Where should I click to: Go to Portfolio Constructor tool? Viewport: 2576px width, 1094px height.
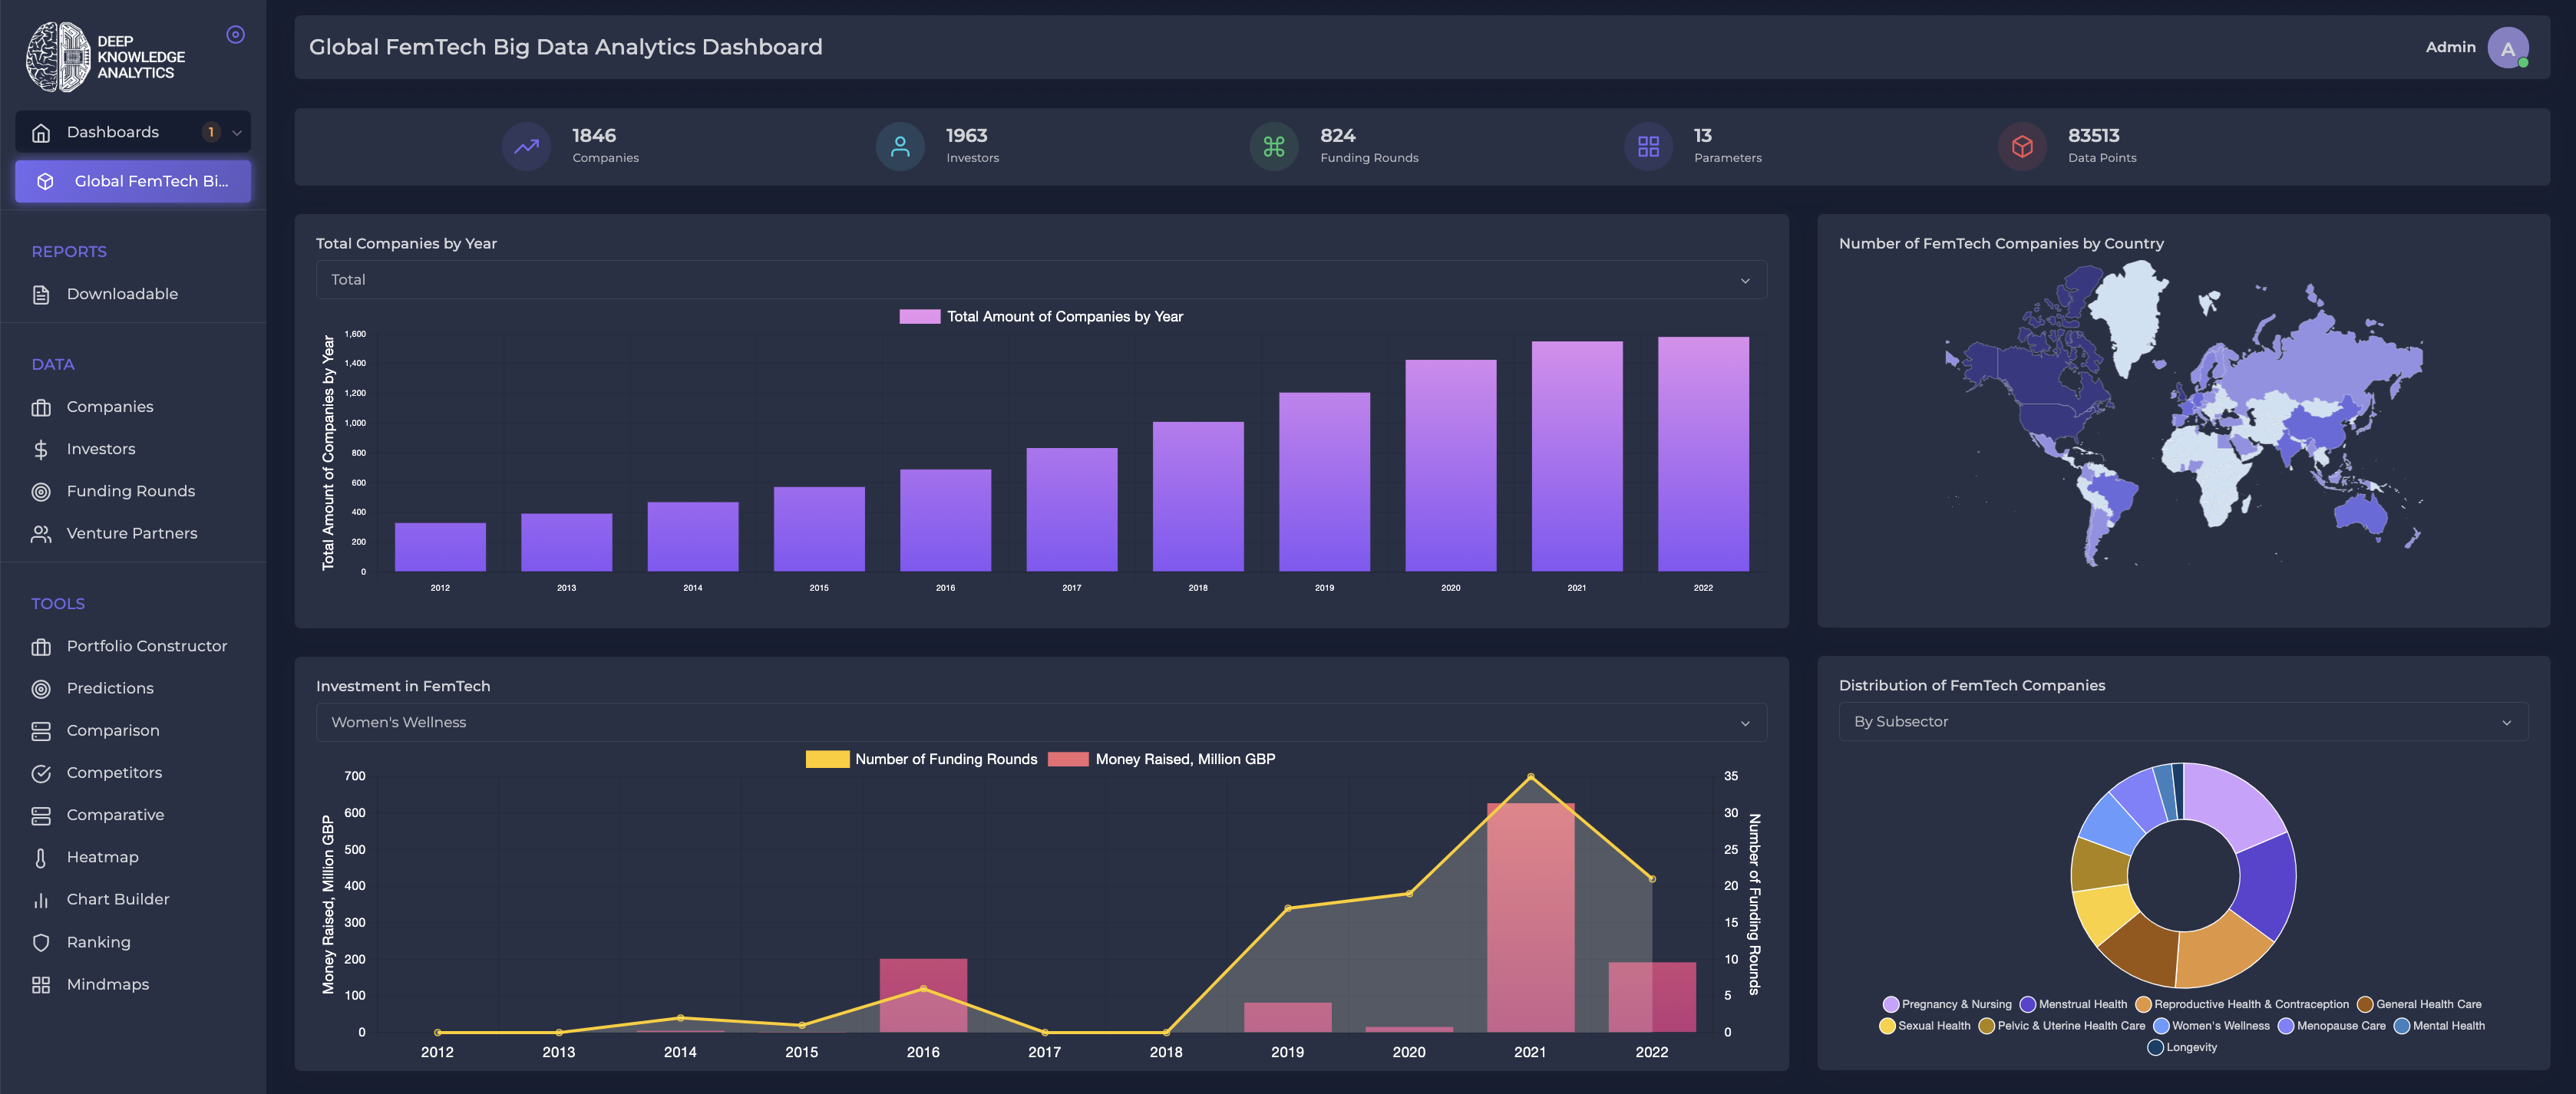tap(146, 647)
